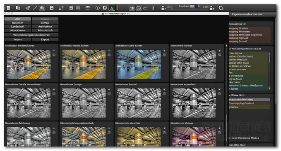Select the 'Landschaft' presets category
Viewport: 281px width, 151px height.
tap(17, 26)
